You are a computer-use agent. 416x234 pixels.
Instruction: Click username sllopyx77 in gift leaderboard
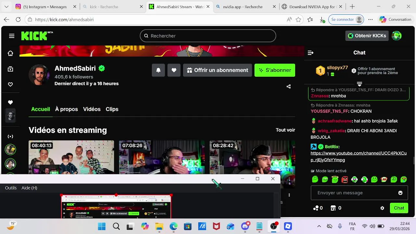click(337, 68)
